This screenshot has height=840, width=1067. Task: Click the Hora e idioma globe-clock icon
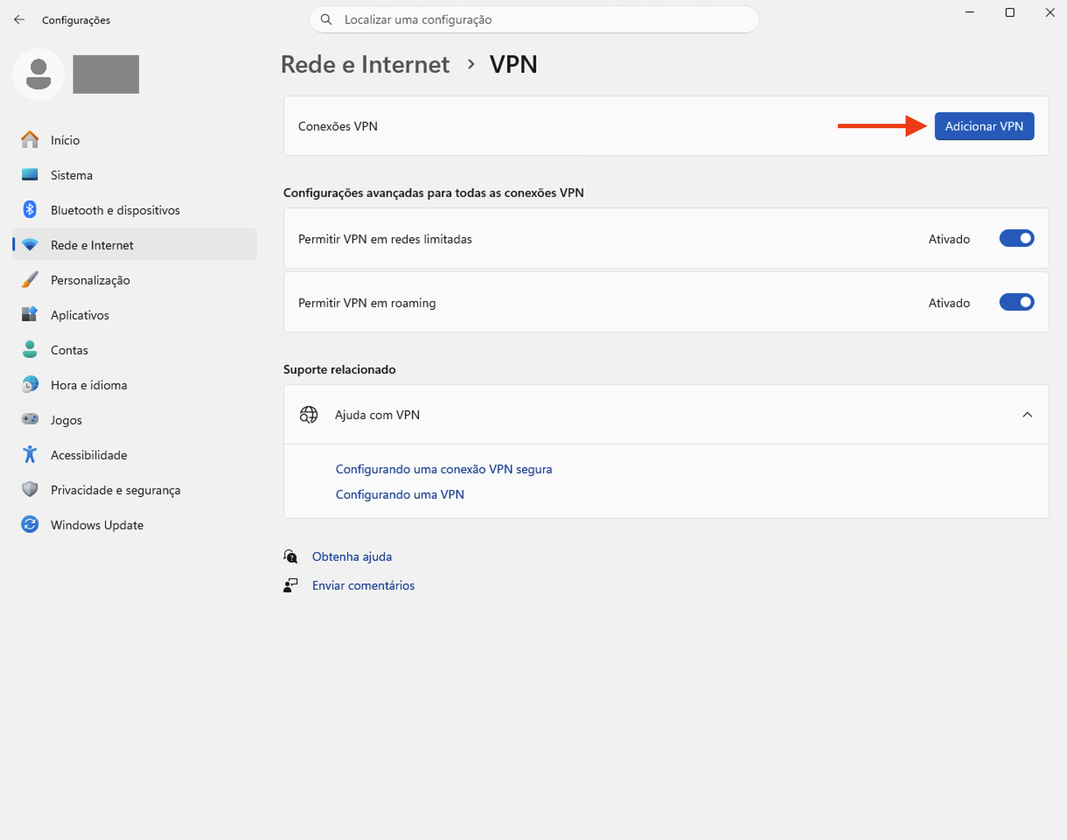[30, 385]
